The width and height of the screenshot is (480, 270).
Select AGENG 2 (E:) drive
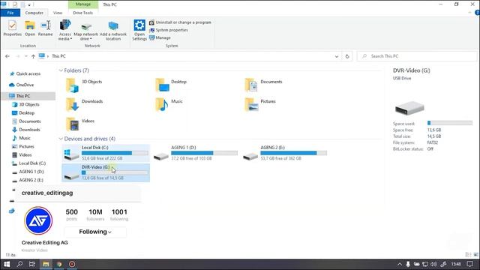click(x=285, y=153)
